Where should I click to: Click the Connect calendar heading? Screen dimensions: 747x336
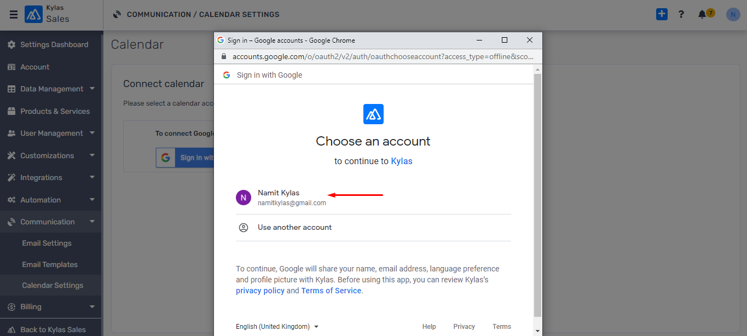(164, 84)
